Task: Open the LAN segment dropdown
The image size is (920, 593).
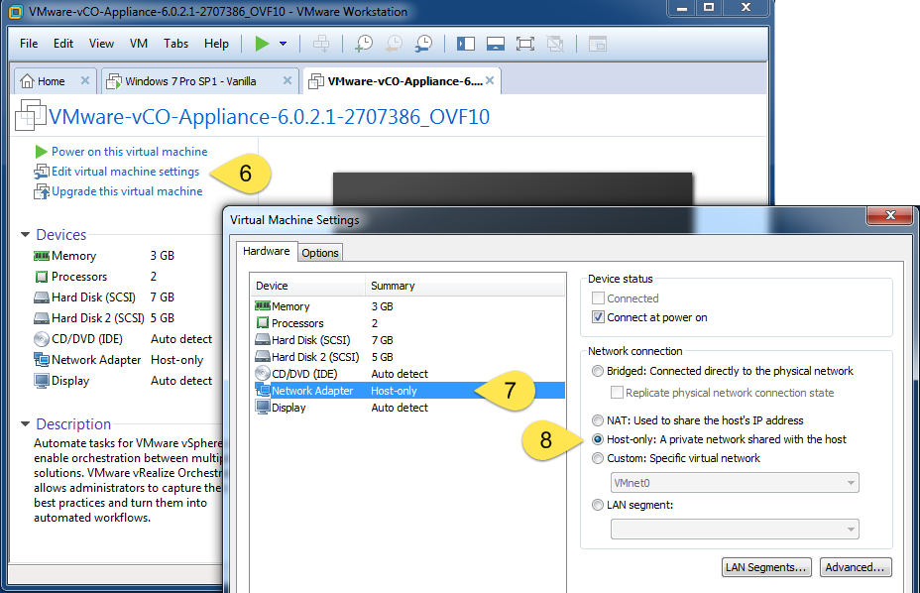Action: (735, 529)
